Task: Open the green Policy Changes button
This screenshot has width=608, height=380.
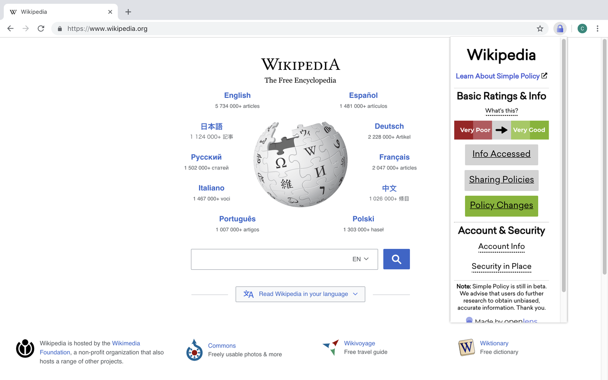Action: 502,206
